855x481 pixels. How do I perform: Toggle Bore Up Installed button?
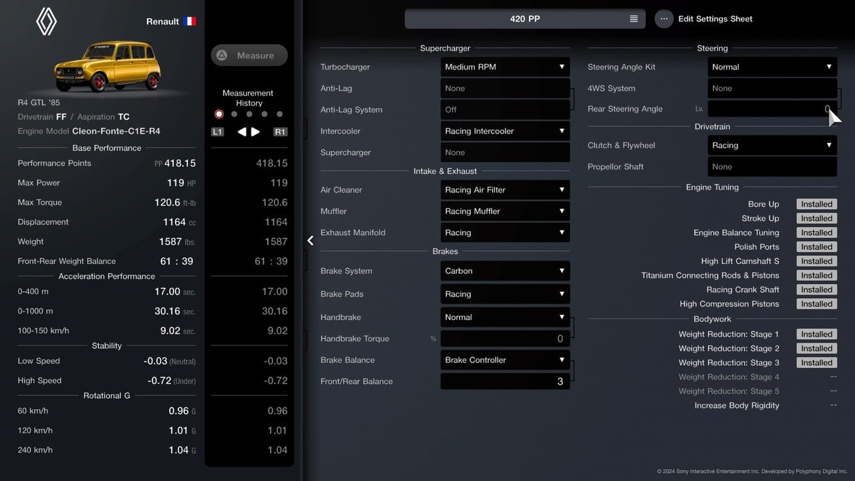816,204
